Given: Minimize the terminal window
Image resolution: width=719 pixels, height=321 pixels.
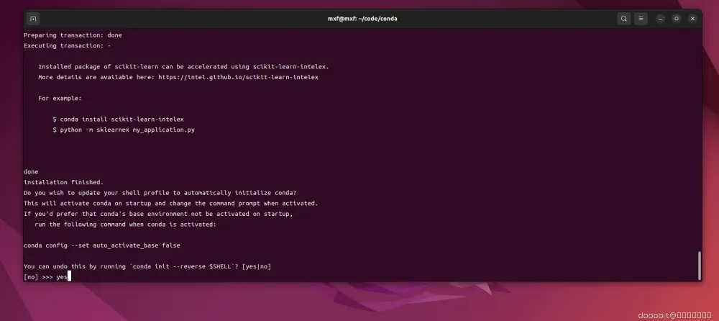Looking at the screenshot, I should (660, 19).
